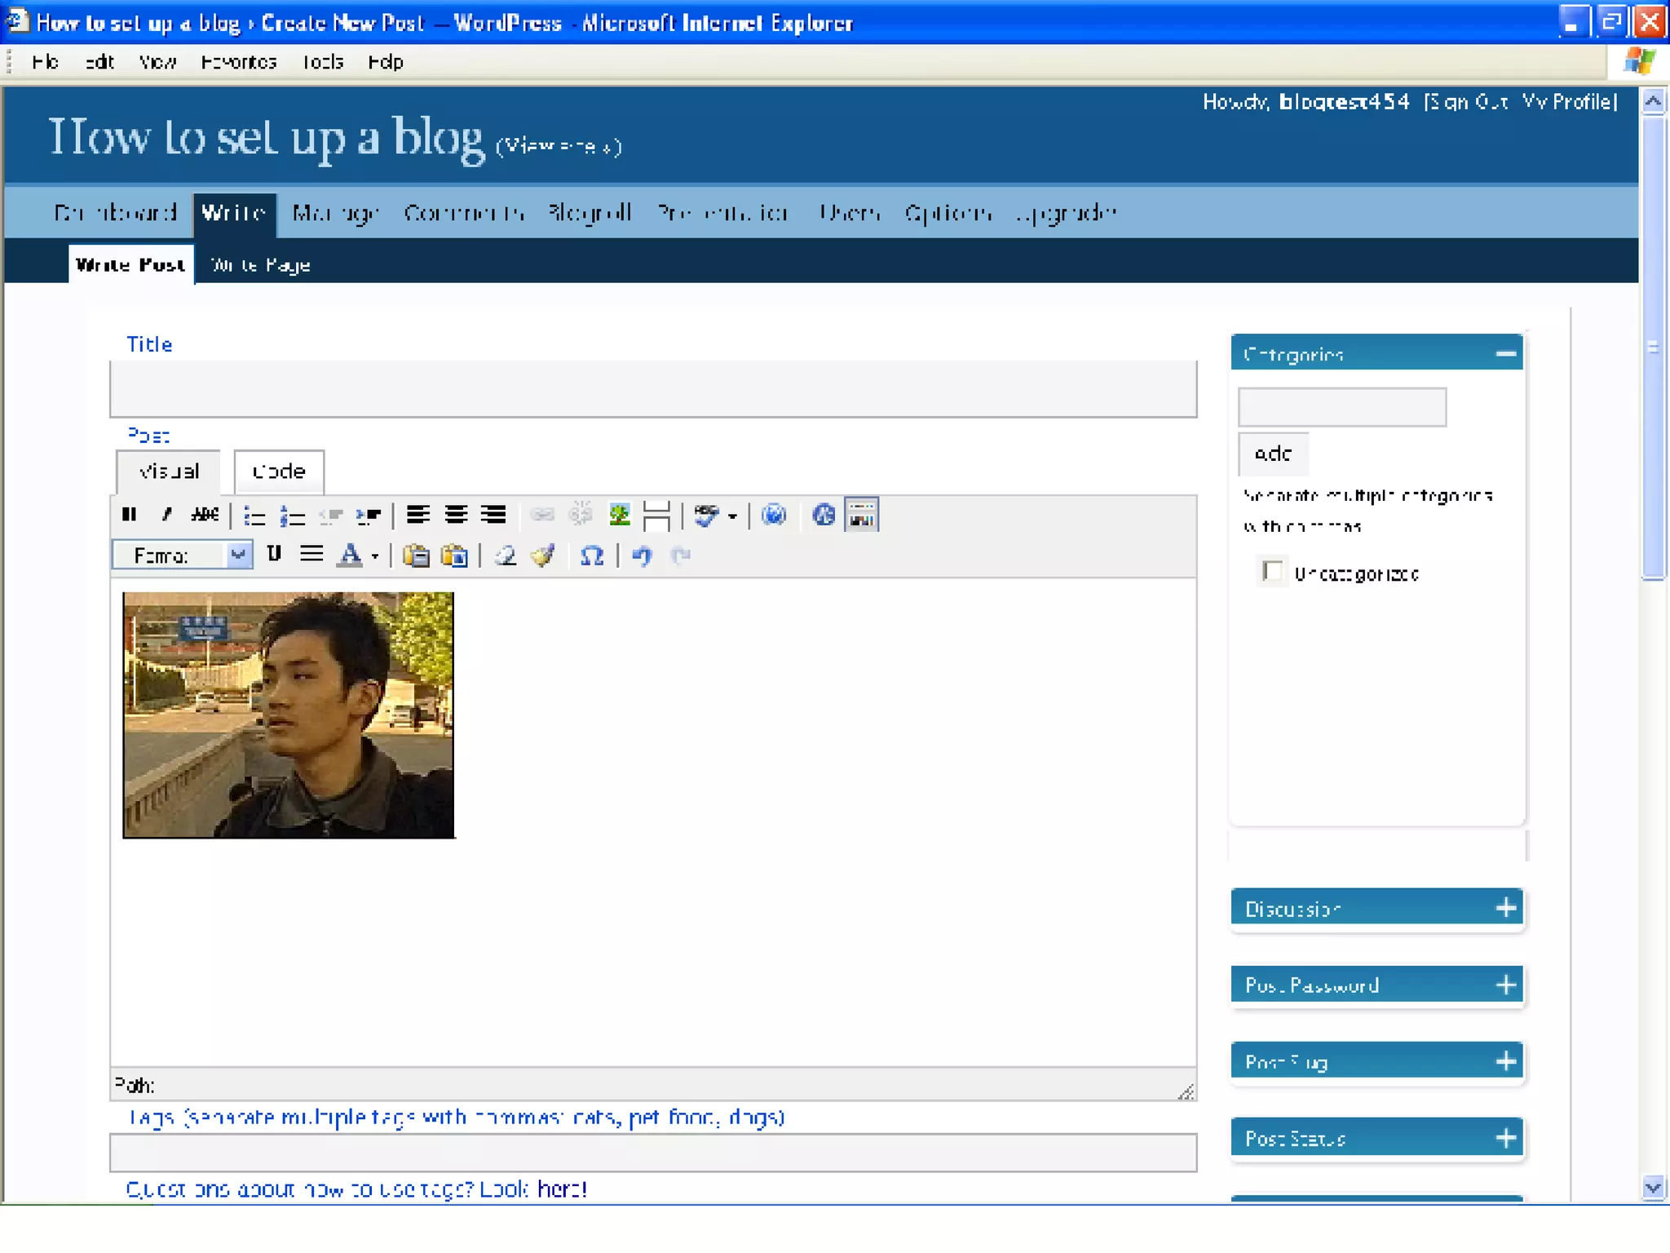Click the Insert Image tree icon
This screenshot has width=1670, height=1253.
pyautogui.click(x=620, y=515)
